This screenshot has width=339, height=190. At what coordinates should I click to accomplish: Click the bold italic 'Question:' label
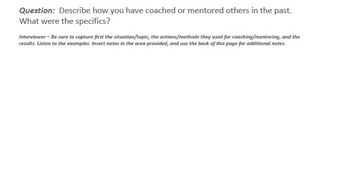(x=37, y=11)
